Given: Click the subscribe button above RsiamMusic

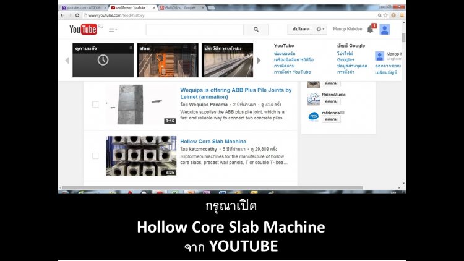Looking at the screenshot, I should [331, 83].
